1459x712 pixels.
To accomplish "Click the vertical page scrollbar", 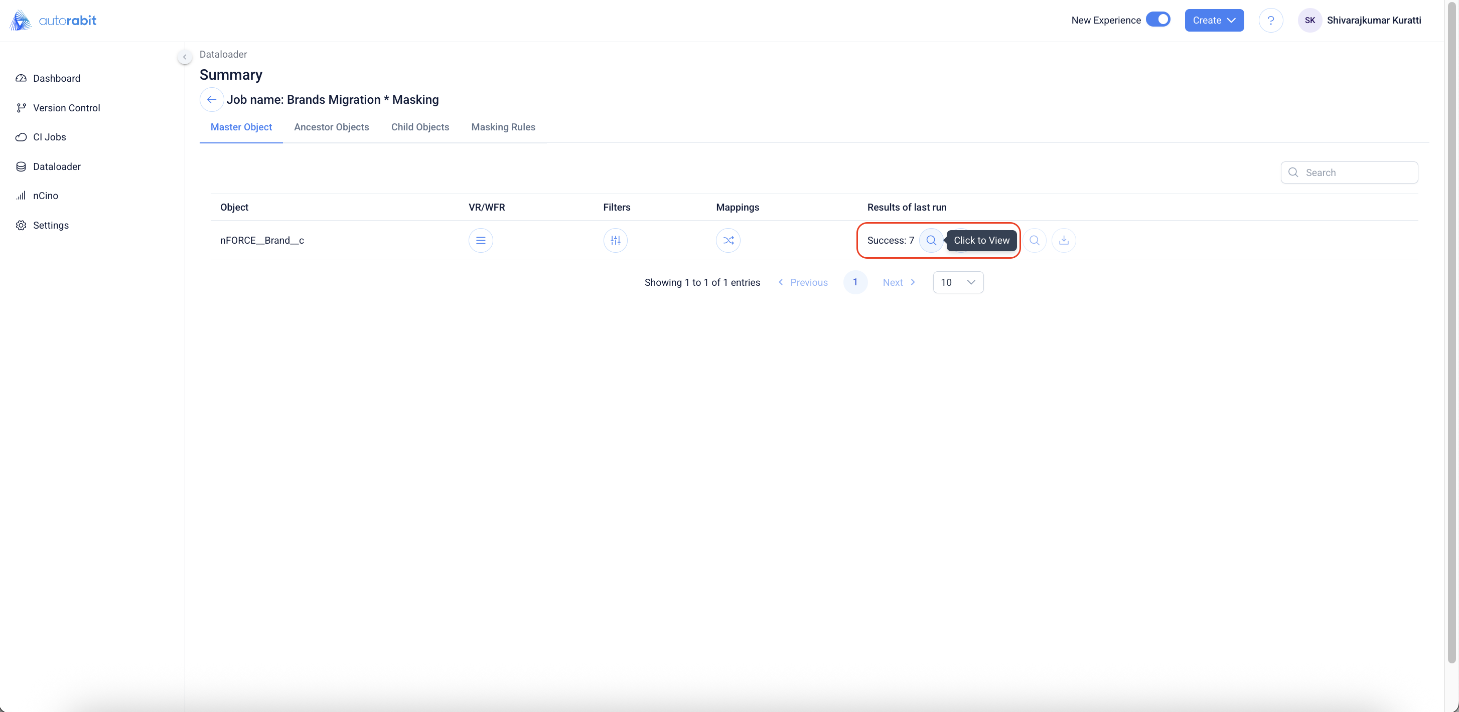I will coord(1451,339).
